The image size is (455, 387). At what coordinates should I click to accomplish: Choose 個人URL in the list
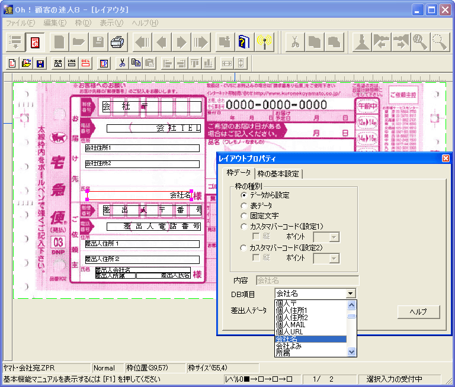coord(311,331)
